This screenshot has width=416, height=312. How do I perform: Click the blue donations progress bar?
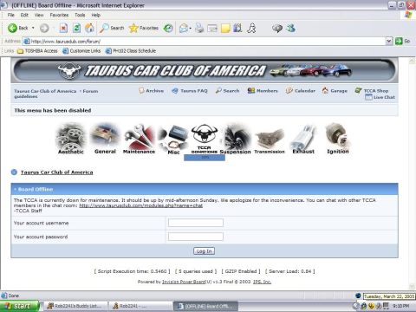click(x=205, y=158)
